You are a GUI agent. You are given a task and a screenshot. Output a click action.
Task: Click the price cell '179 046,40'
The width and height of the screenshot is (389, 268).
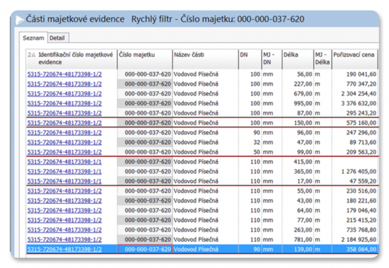[x=355, y=210]
